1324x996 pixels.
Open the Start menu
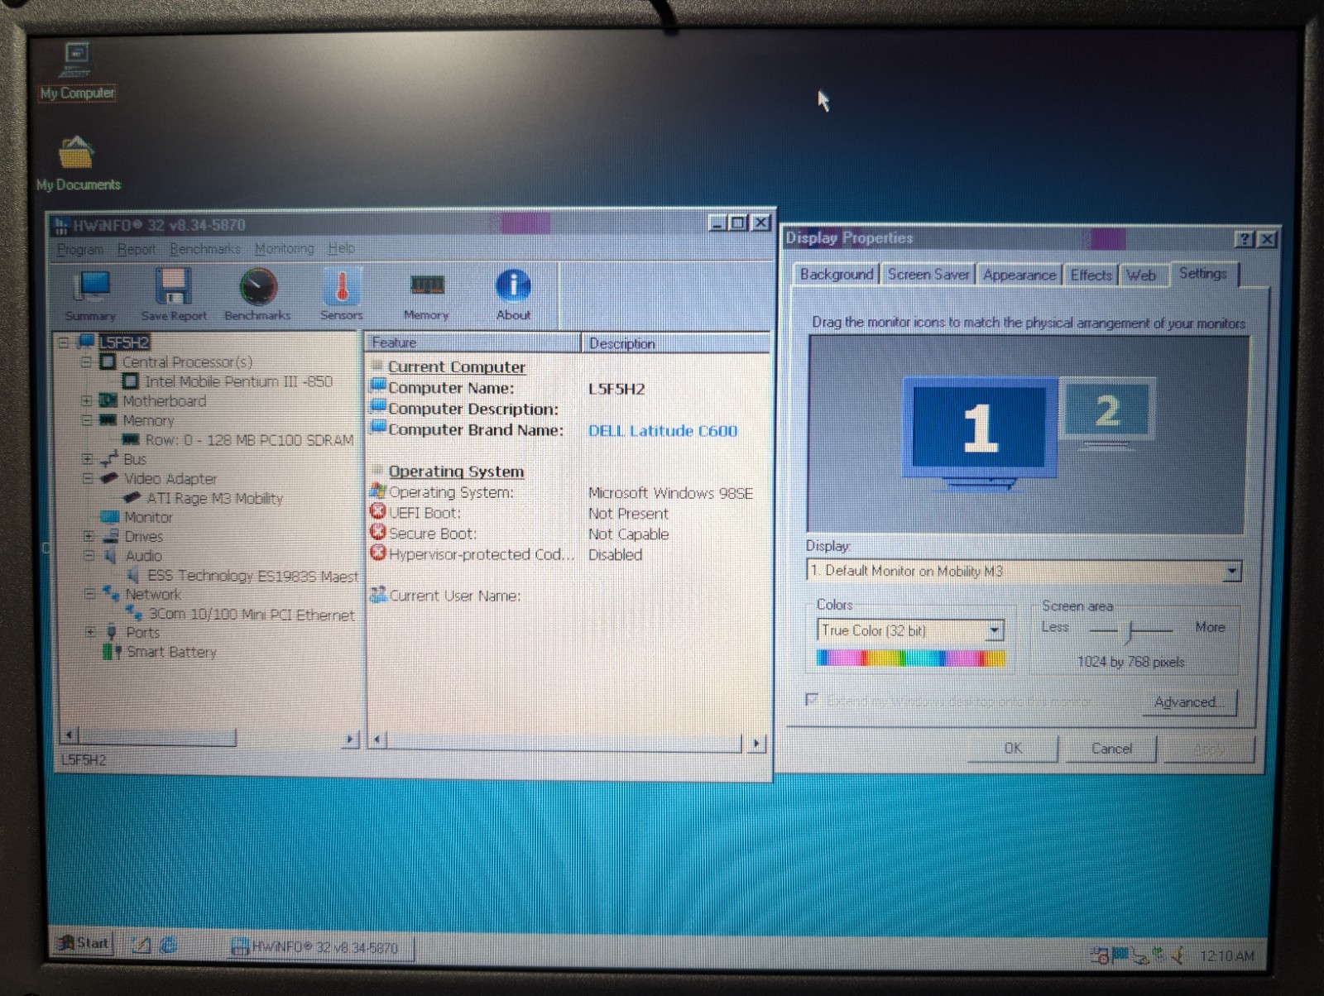click(x=84, y=943)
